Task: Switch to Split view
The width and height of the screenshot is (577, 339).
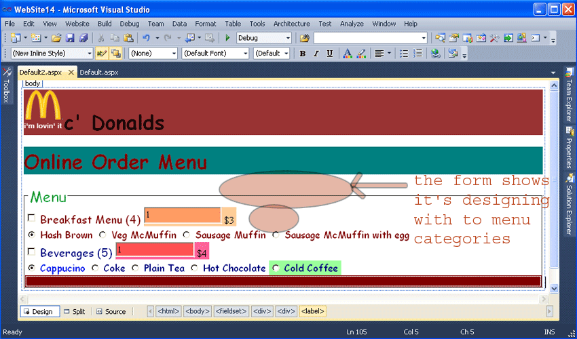Action: tap(75, 311)
